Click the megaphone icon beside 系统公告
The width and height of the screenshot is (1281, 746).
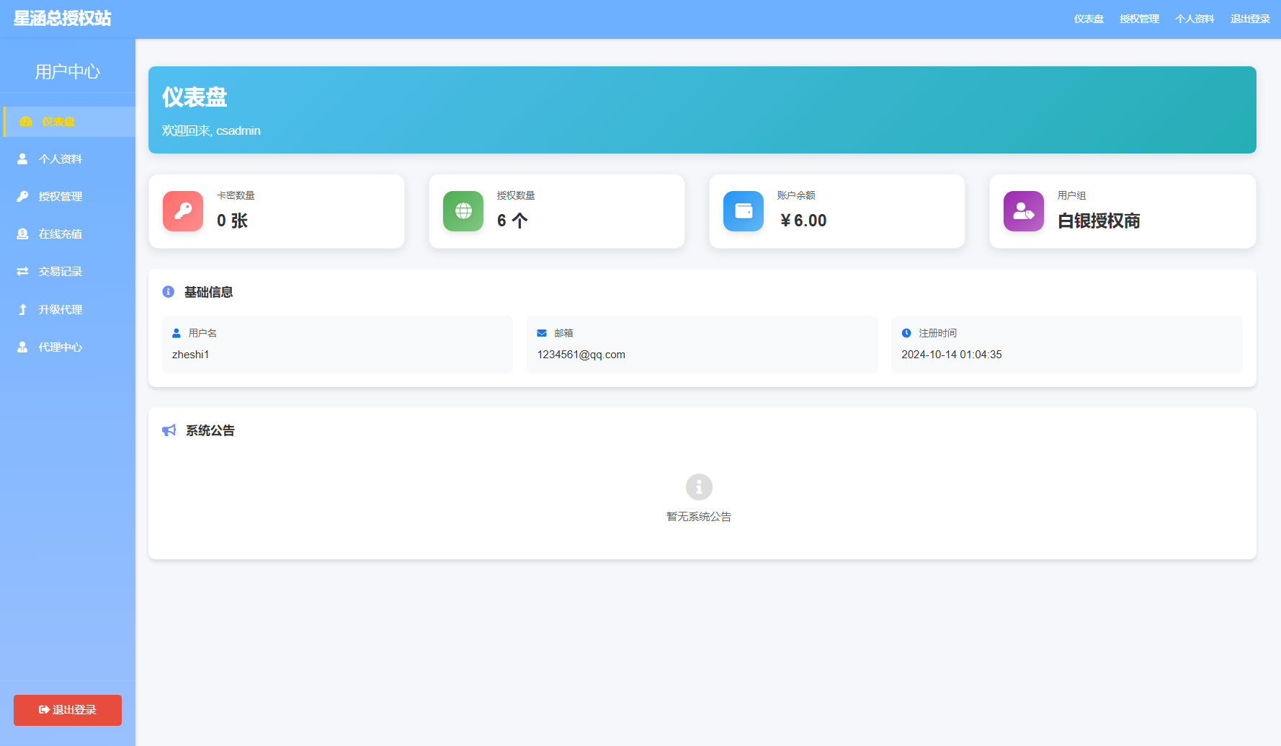pos(169,430)
